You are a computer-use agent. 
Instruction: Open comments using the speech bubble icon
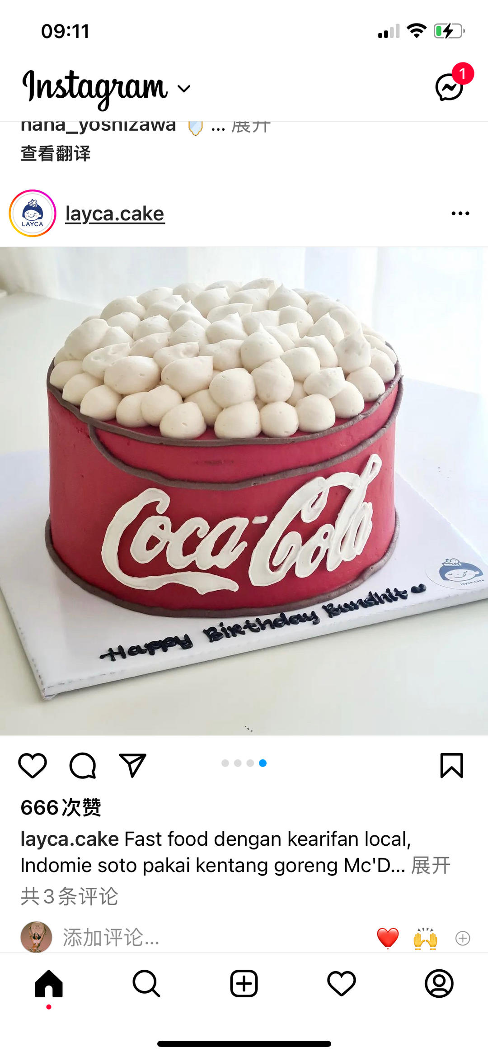click(x=83, y=766)
